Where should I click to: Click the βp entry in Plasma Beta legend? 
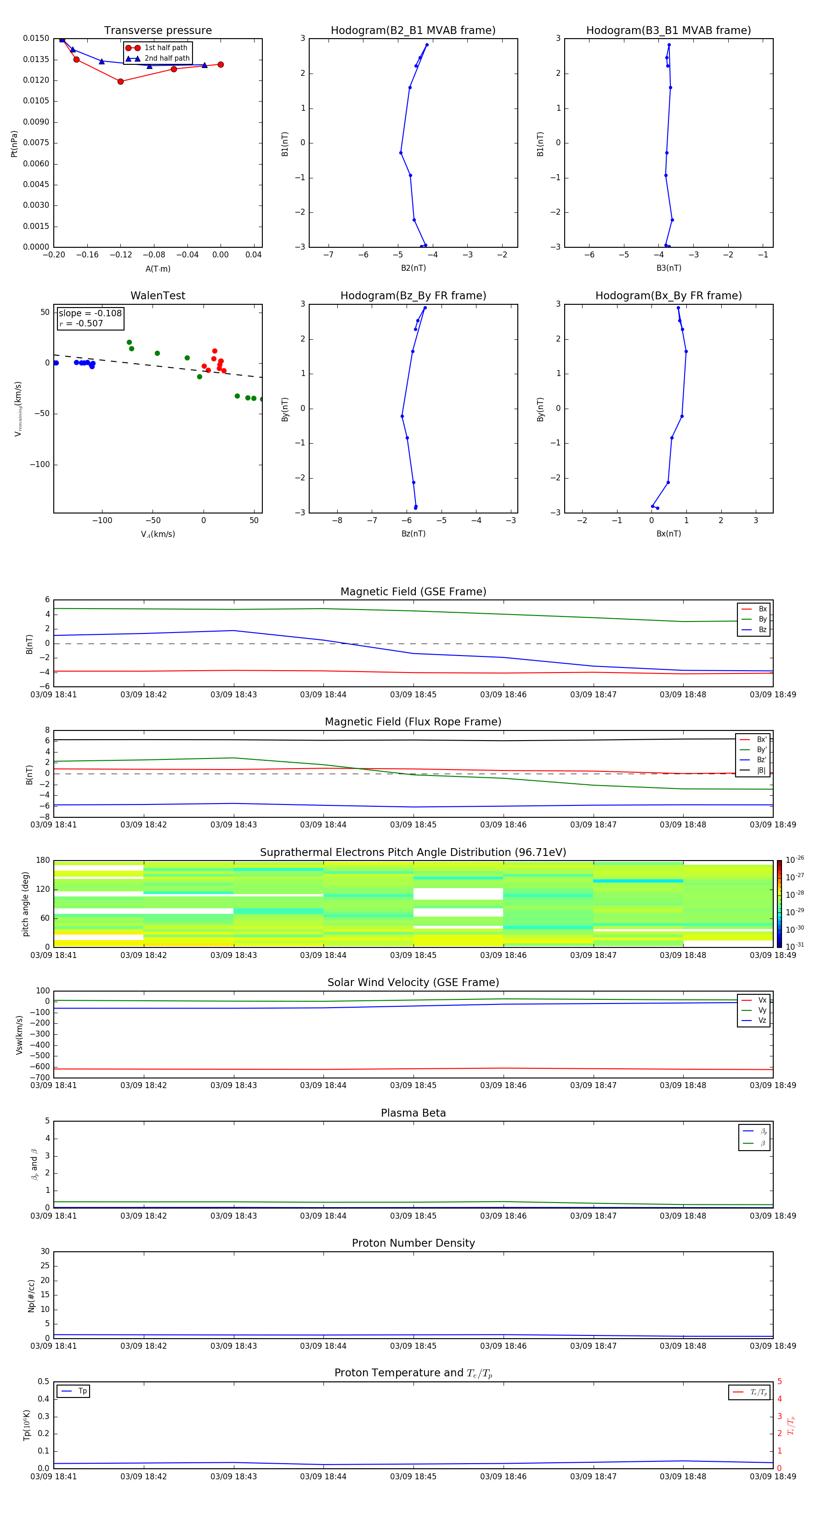coord(755,1131)
